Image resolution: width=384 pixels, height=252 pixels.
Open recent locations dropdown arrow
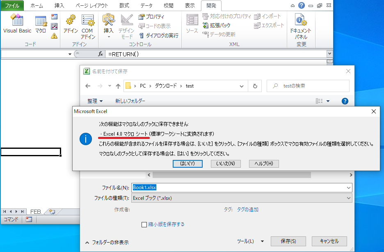[110, 86]
